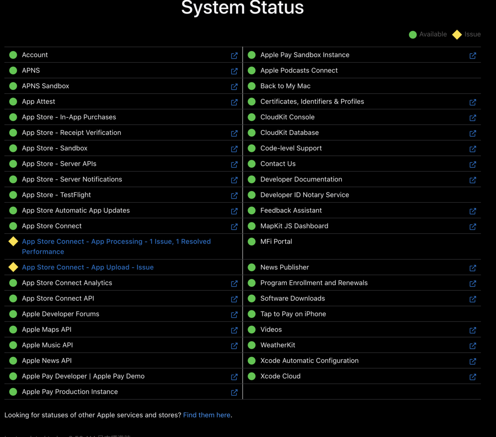Click external link icon for Apple Pay Demo

[x=234, y=377]
